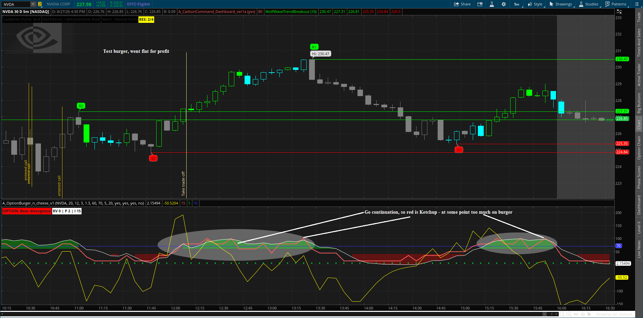The height and width of the screenshot is (318, 643).
Task: Open the Live News side tab
Action: 639,249
